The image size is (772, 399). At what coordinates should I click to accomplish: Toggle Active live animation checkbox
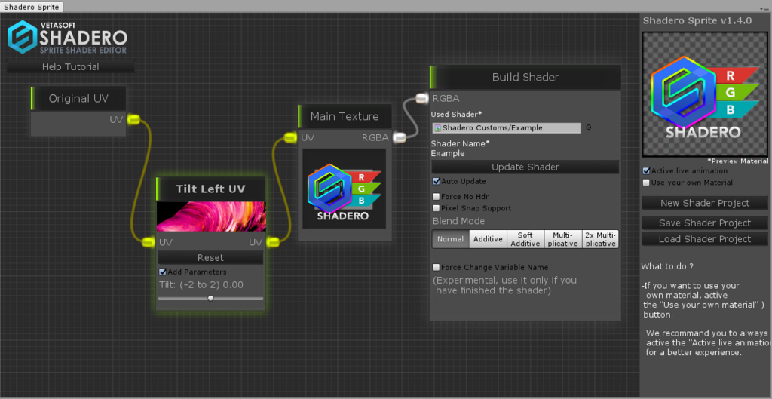coord(646,171)
